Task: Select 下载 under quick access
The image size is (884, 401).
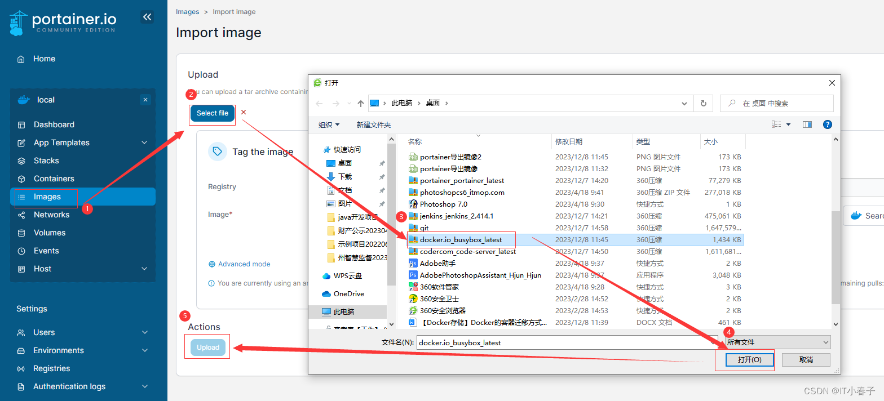Action: coord(345,177)
